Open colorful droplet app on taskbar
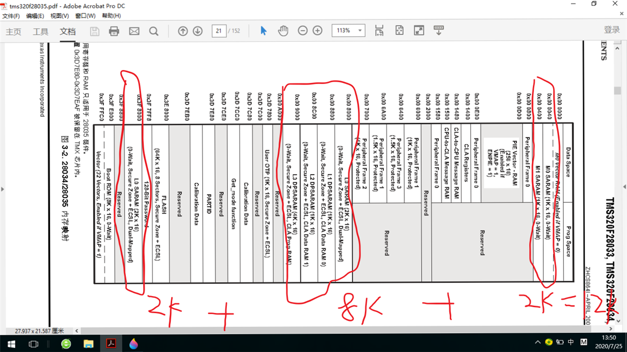 coord(134,343)
